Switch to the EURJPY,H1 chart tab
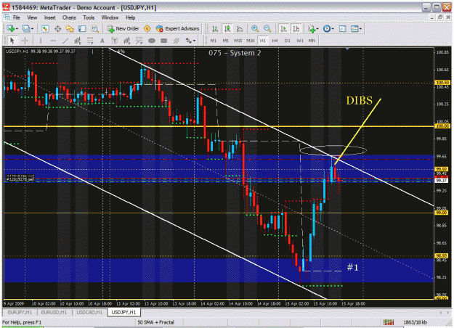 20,312
